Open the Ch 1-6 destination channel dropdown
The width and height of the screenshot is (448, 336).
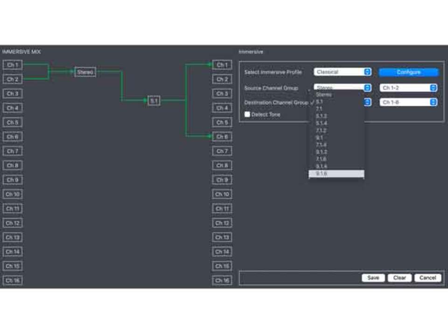(x=408, y=102)
